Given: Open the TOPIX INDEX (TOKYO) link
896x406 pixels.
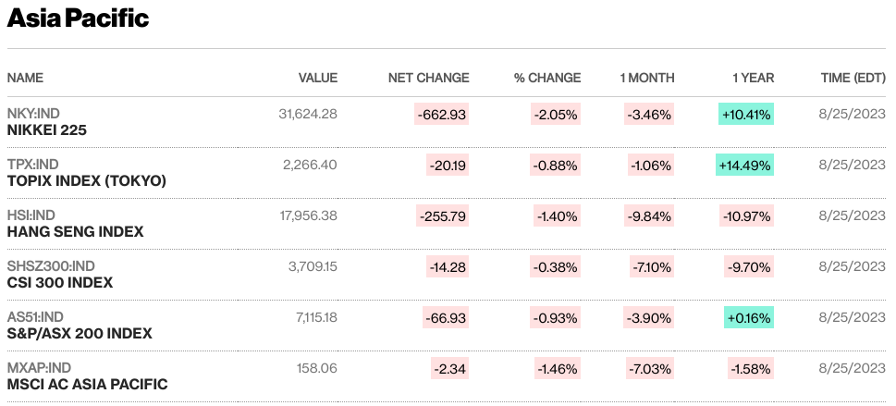Looking at the screenshot, I should [x=87, y=181].
